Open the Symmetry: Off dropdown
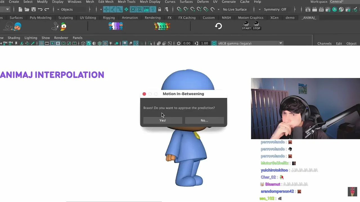 pyautogui.click(x=275, y=9)
